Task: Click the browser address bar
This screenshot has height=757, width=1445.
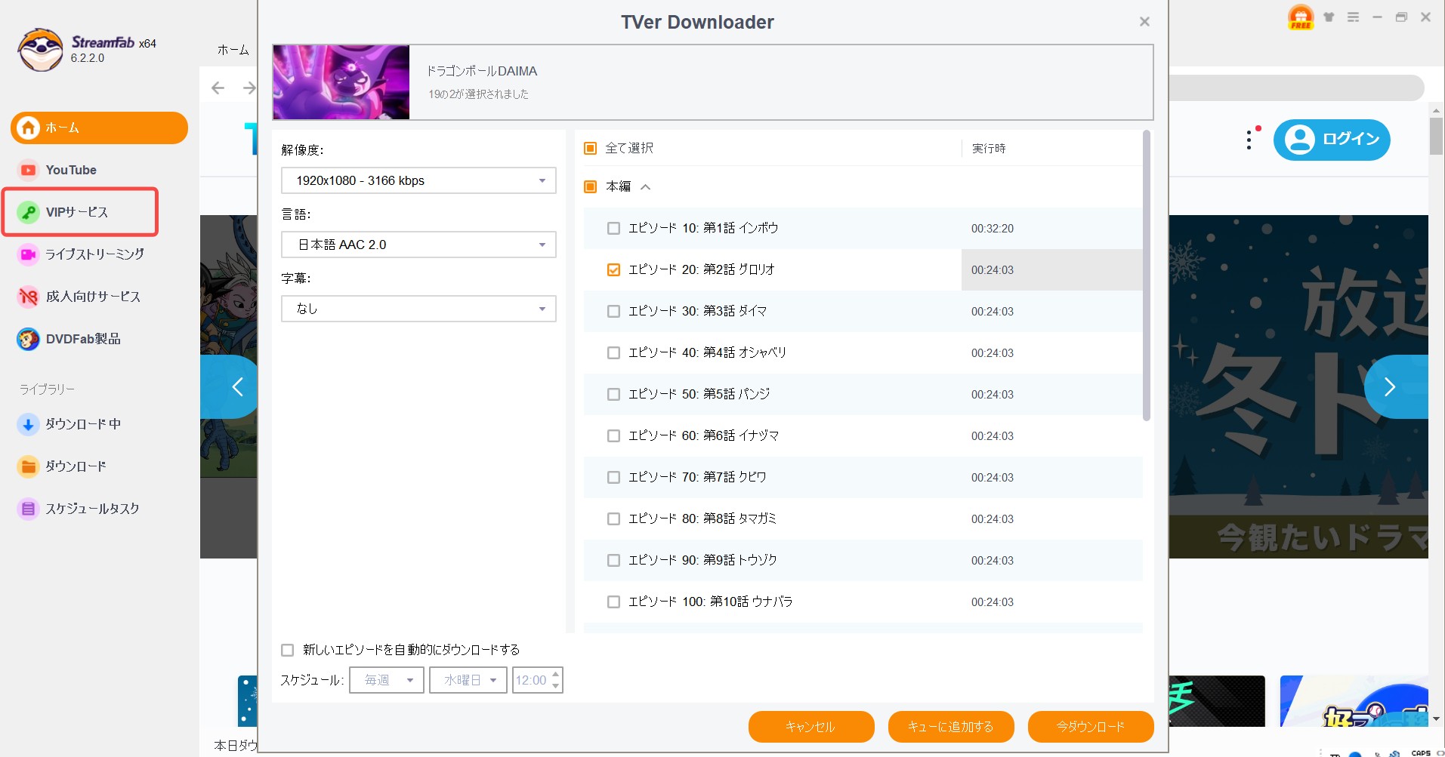Action: pyautogui.click(x=1295, y=88)
